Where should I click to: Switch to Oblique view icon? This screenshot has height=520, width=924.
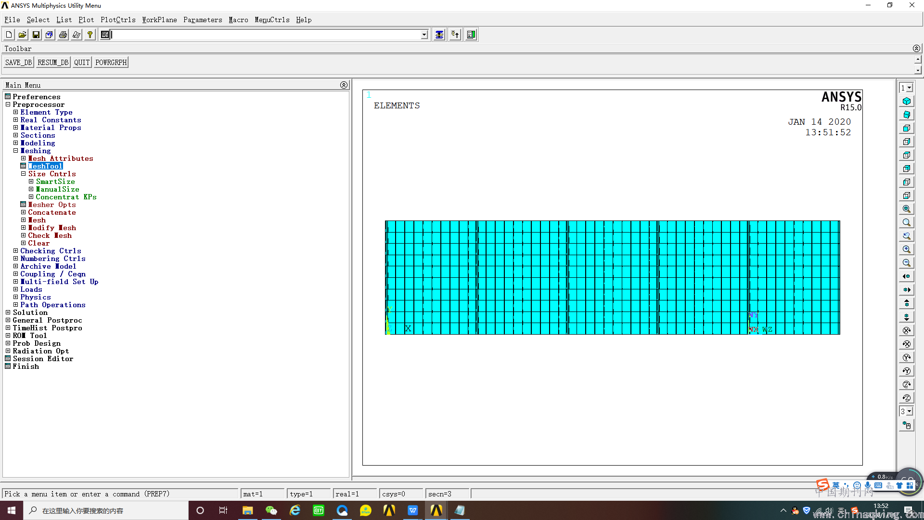(907, 115)
